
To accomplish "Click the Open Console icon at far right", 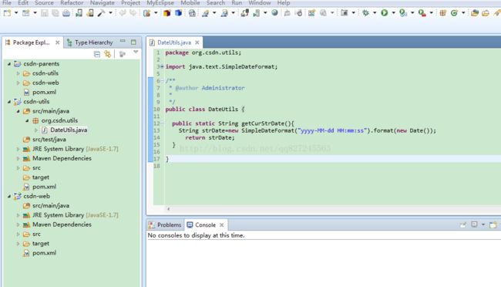I will (x=493, y=225).
